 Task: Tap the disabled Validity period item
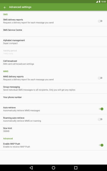click(53, 52)
